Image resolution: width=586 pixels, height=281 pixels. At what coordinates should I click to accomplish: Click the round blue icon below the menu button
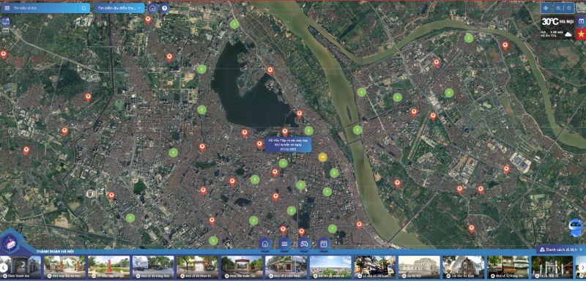(6, 21)
